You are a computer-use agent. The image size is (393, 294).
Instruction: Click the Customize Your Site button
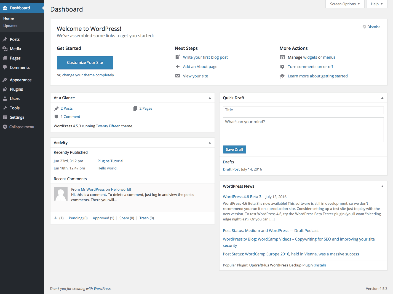85,63
